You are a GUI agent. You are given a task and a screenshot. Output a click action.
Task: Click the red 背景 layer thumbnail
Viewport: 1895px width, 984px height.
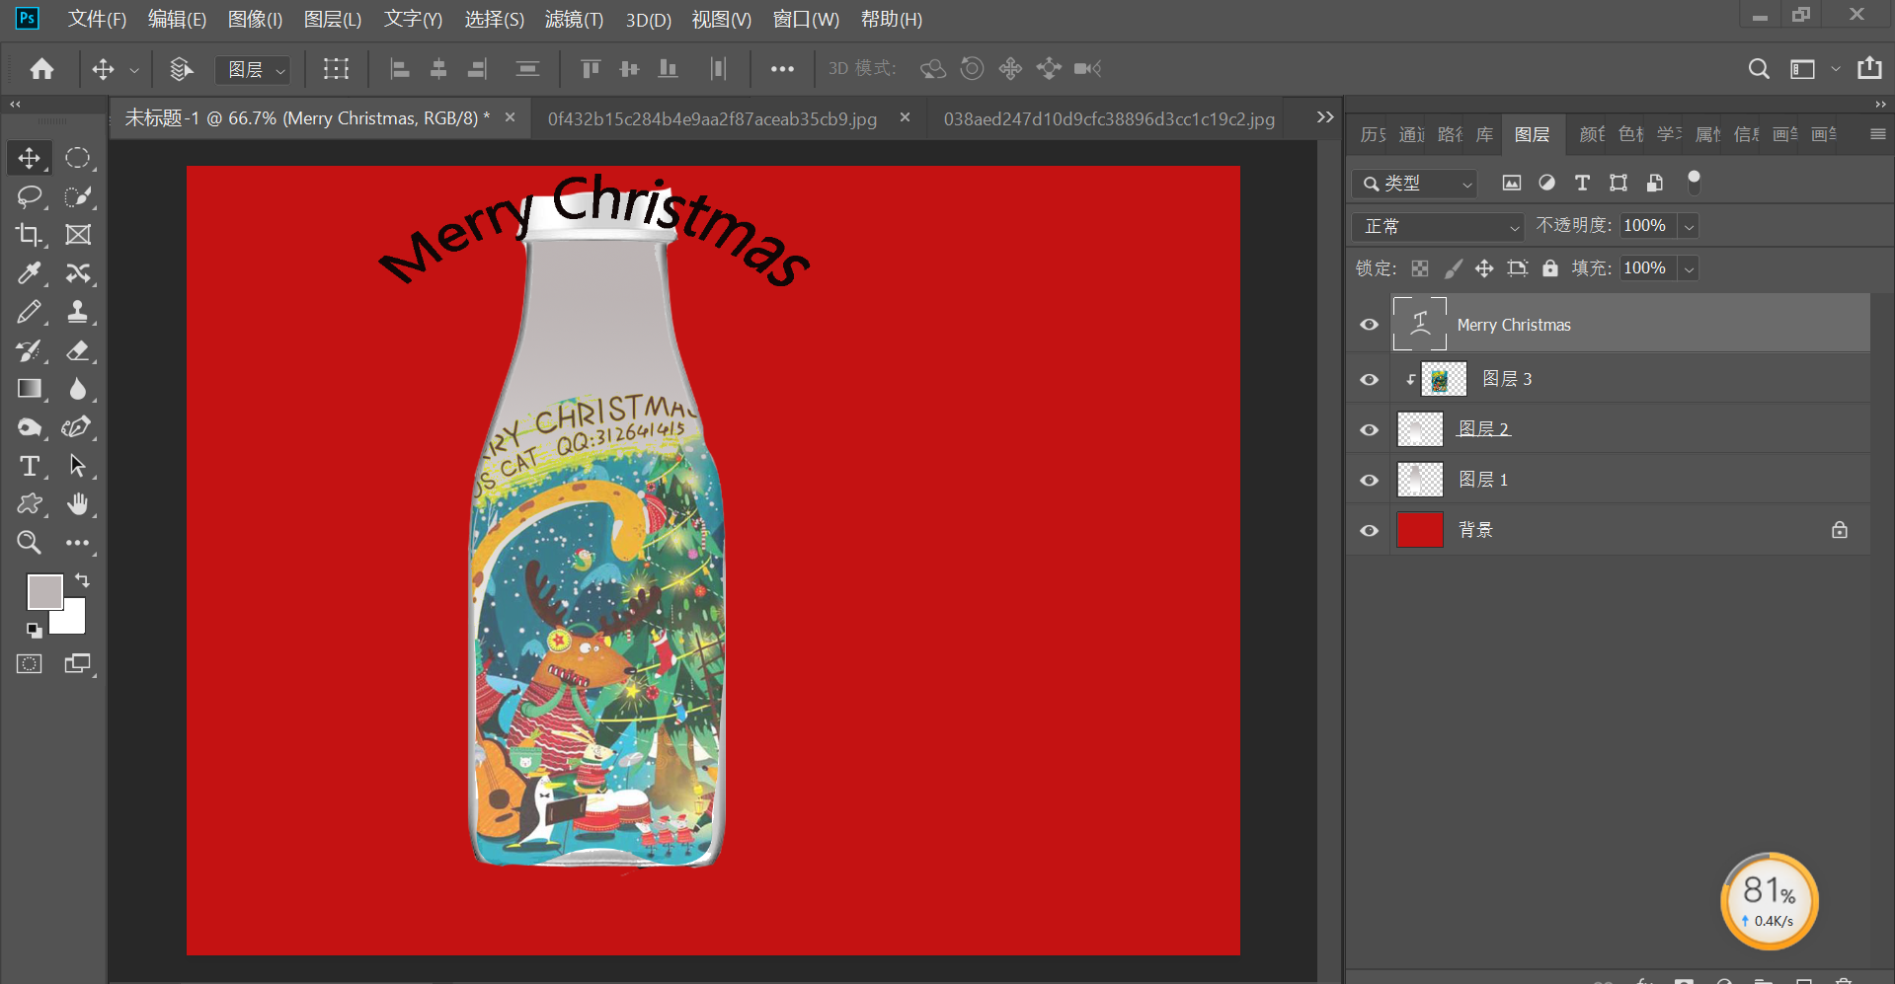click(x=1420, y=530)
